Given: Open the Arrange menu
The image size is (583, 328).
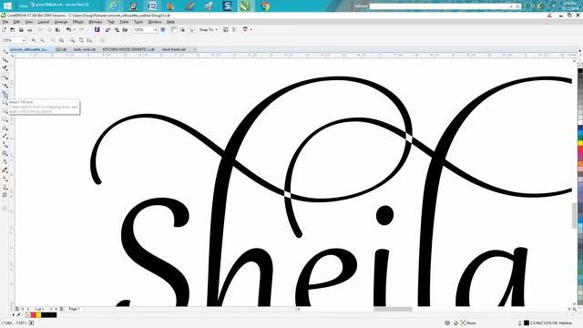Looking at the screenshot, I should coord(61,22).
